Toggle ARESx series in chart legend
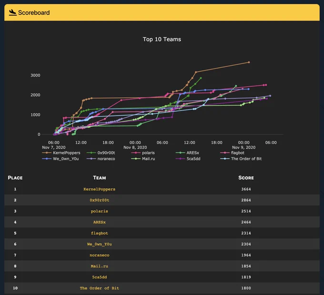Image resolution: width=324 pixels, height=295 pixels. pyautogui.click(x=187, y=153)
